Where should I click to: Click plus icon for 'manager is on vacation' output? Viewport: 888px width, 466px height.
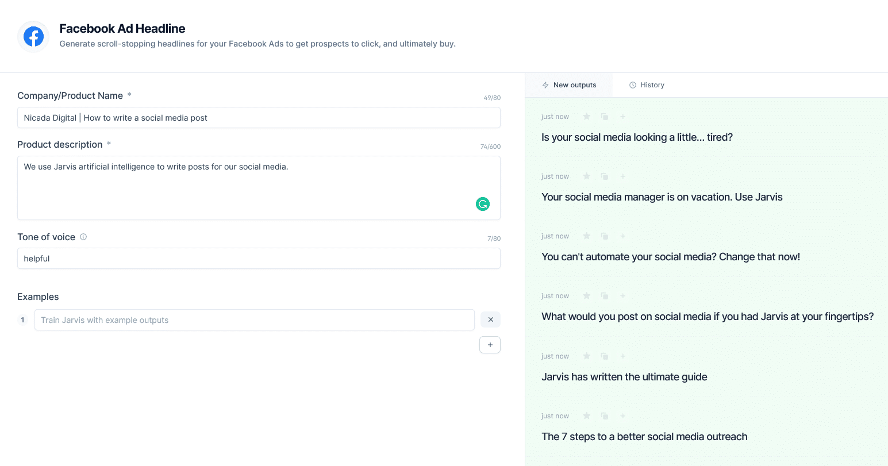tap(623, 176)
